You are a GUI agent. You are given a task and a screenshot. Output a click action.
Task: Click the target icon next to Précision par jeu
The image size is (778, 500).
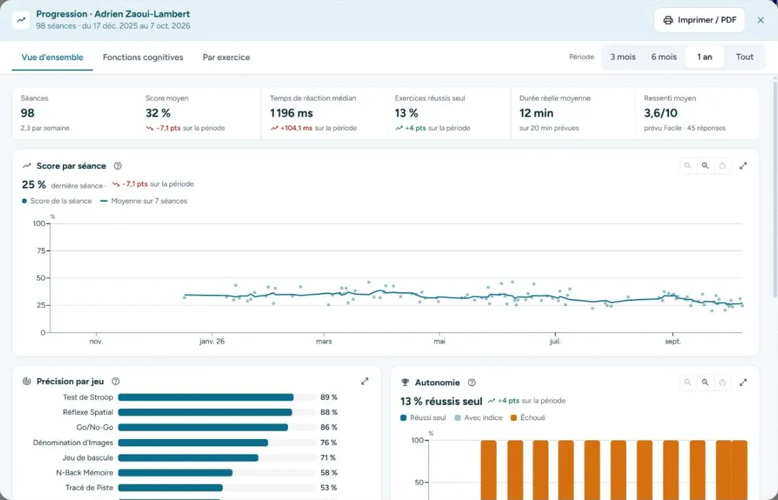tap(27, 381)
